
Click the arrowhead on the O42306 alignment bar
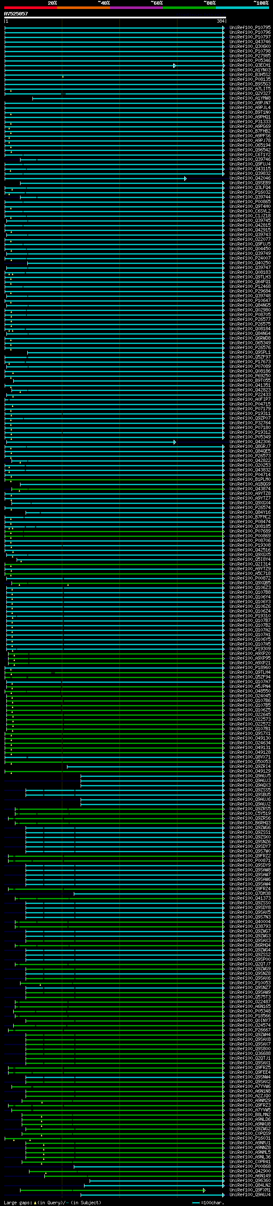(x=174, y=442)
